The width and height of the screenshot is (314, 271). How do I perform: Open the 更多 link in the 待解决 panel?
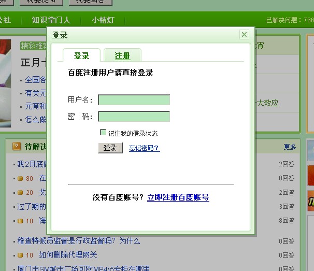coord(290,147)
